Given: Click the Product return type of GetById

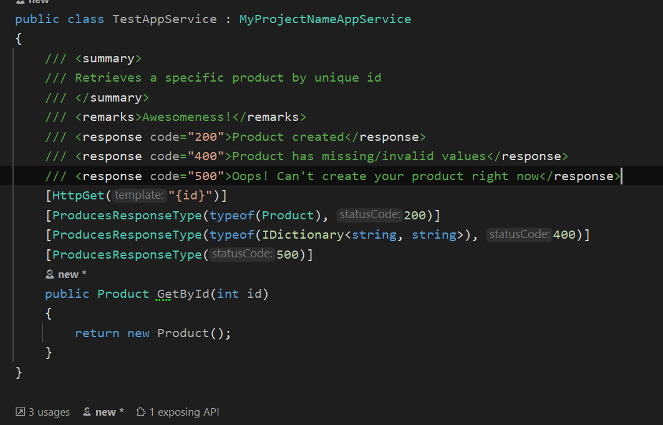Looking at the screenshot, I should [x=123, y=294].
